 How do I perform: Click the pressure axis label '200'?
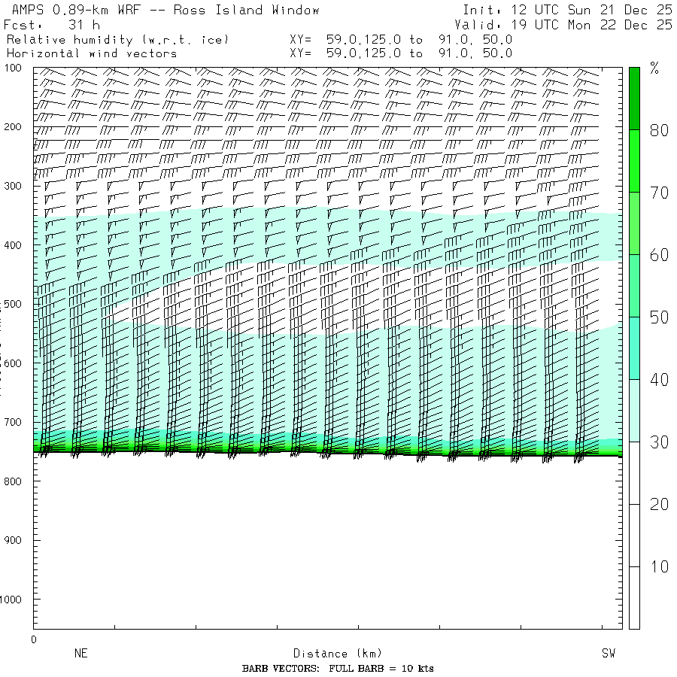pyautogui.click(x=13, y=127)
